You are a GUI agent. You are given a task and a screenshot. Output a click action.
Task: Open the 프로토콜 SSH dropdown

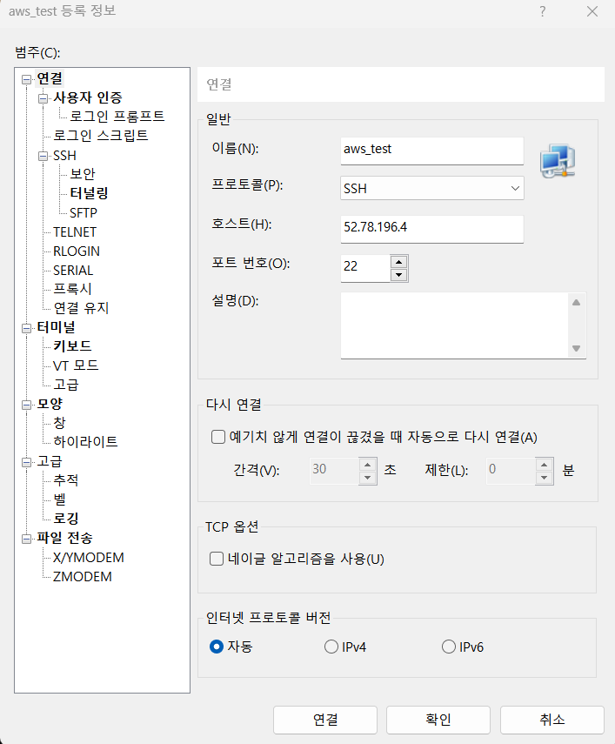432,188
